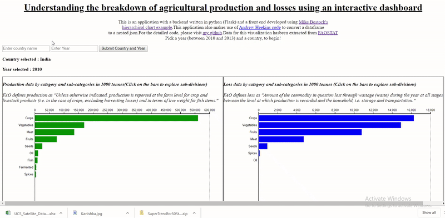This screenshot has width=445, height=218.
Task: Click the blue Crops loss bar
Action: pyautogui.click(x=336, y=118)
